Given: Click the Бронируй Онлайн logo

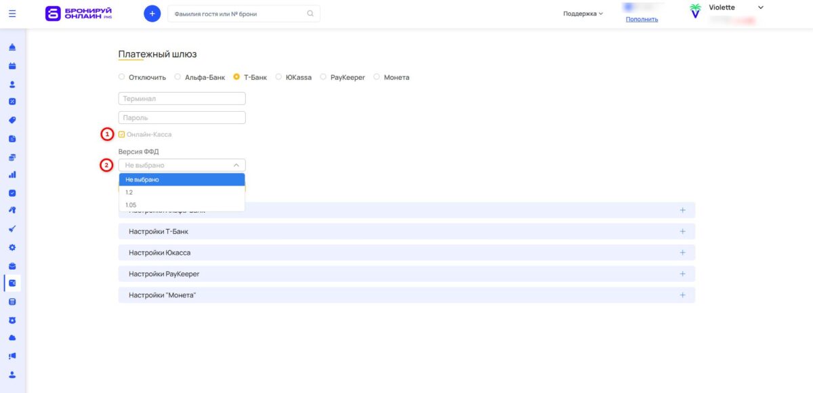Looking at the screenshot, I should click(79, 13).
